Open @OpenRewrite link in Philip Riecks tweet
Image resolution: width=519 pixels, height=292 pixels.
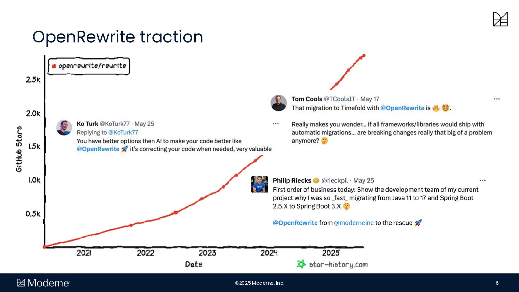pyautogui.click(x=295, y=223)
